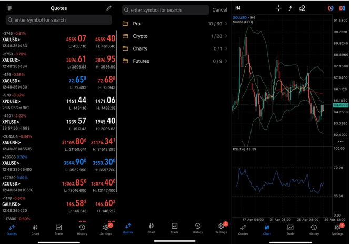Click the SOLUSD symbol label on chart
Viewport: 351px width, 244px height.
(239, 18)
